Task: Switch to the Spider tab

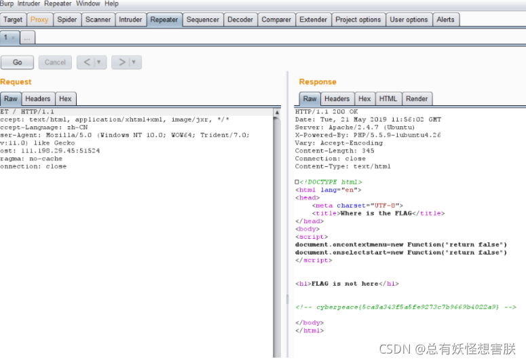Action: coord(67,20)
